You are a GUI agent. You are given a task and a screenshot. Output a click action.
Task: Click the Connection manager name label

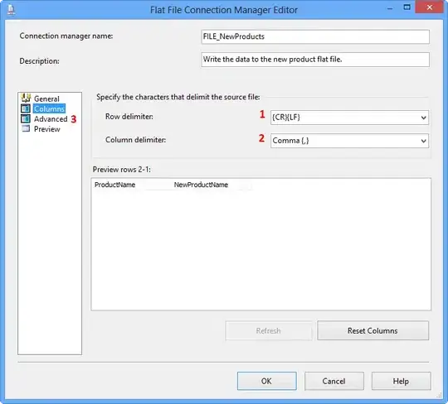pyautogui.click(x=66, y=36)
